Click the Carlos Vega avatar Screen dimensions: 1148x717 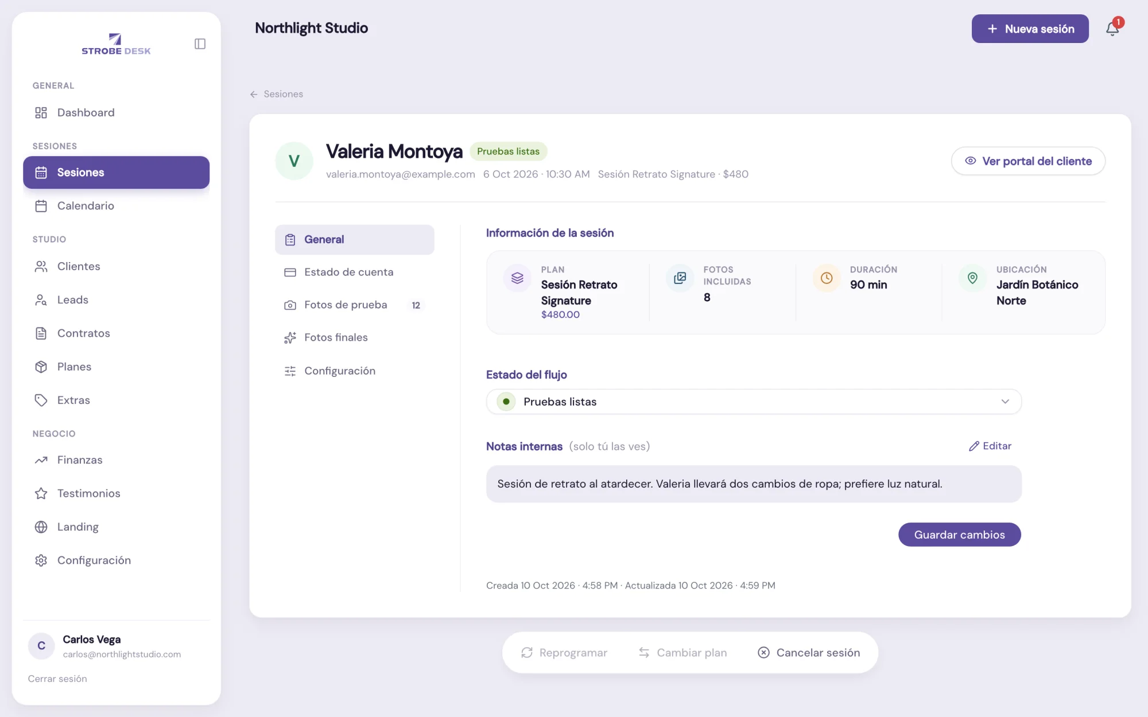pos(41,646)
